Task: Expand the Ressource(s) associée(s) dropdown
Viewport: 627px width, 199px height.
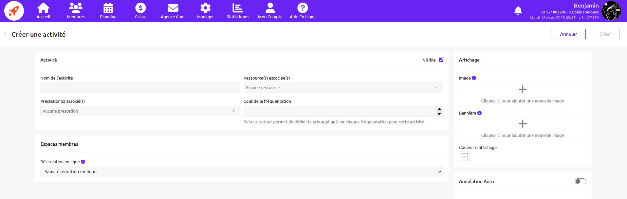Action: 343,87
